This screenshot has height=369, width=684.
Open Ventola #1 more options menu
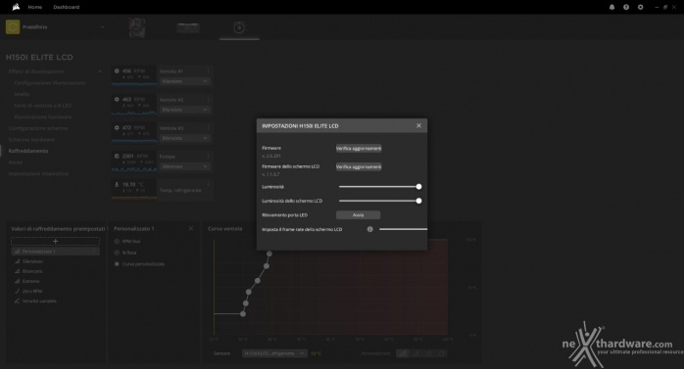(208, 70)
